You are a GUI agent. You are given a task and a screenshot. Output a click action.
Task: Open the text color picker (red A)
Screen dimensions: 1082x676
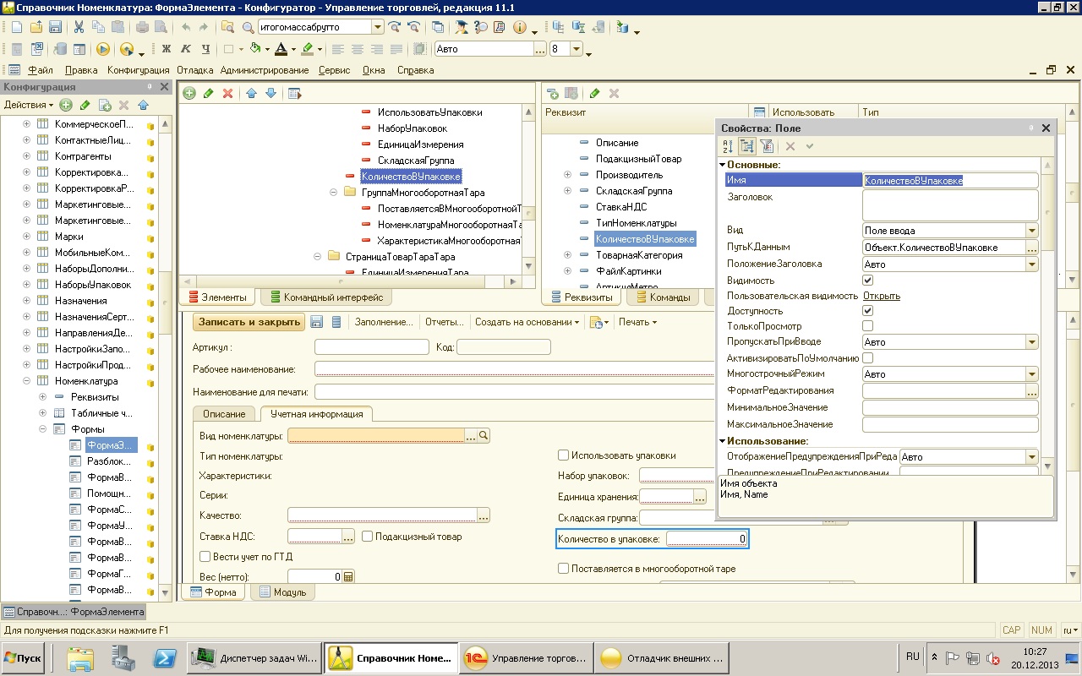281,49
